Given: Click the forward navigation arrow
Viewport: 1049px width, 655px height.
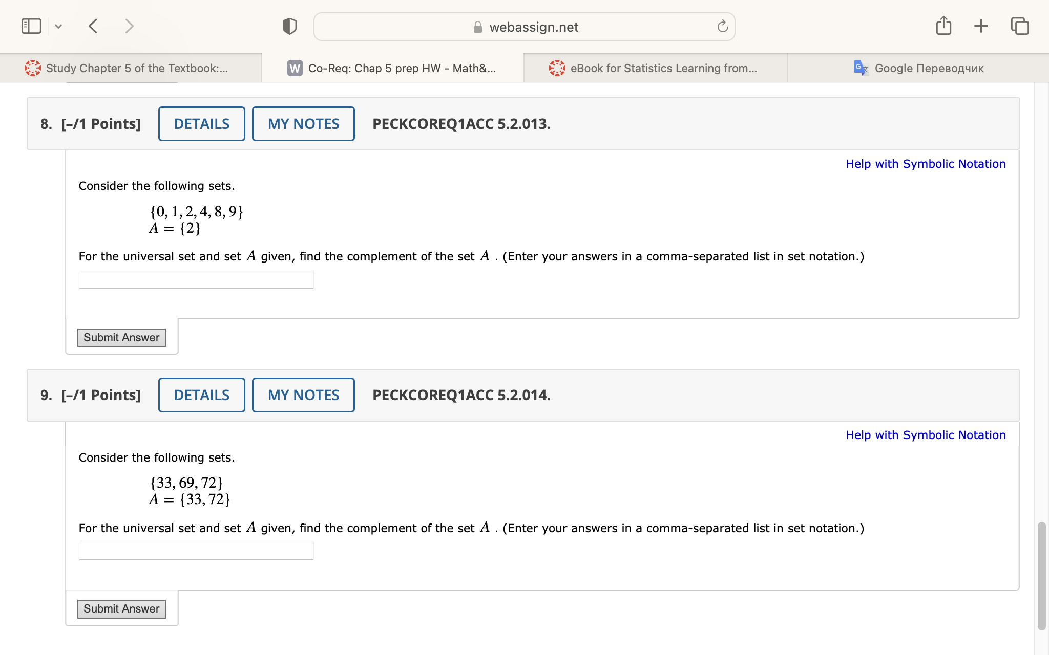Looking at the screenshot, I should click(x=129, y=26).
